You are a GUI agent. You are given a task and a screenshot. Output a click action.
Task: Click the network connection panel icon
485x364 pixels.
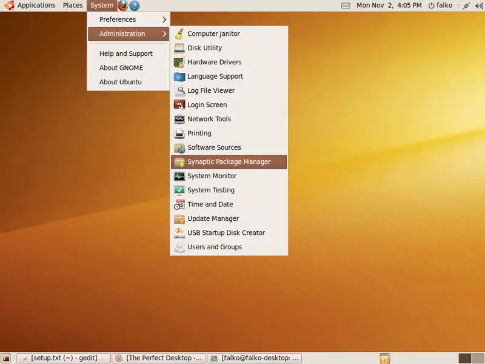point(466,5)
